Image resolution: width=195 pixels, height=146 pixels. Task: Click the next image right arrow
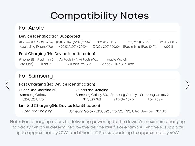pyautogui.click(x=187, y=85)
